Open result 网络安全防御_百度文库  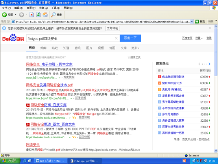[x=48, y=105]
